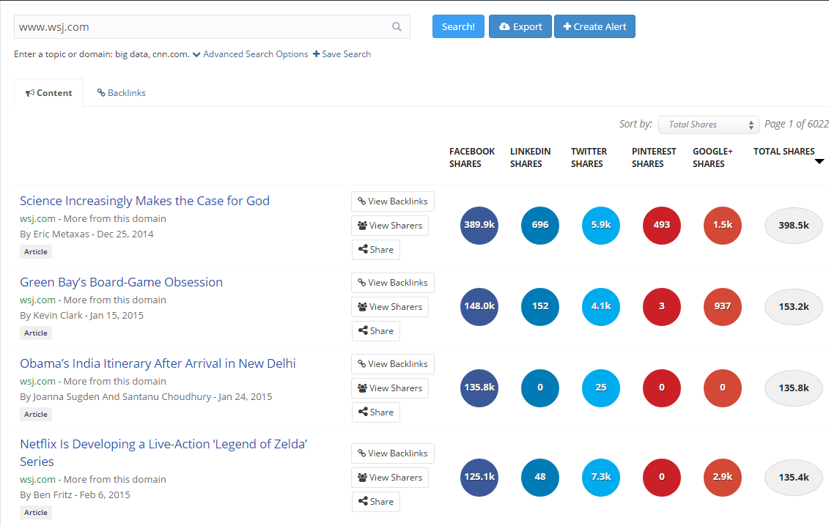Click the 493 Pinterest shares circle

click(662, 225)
